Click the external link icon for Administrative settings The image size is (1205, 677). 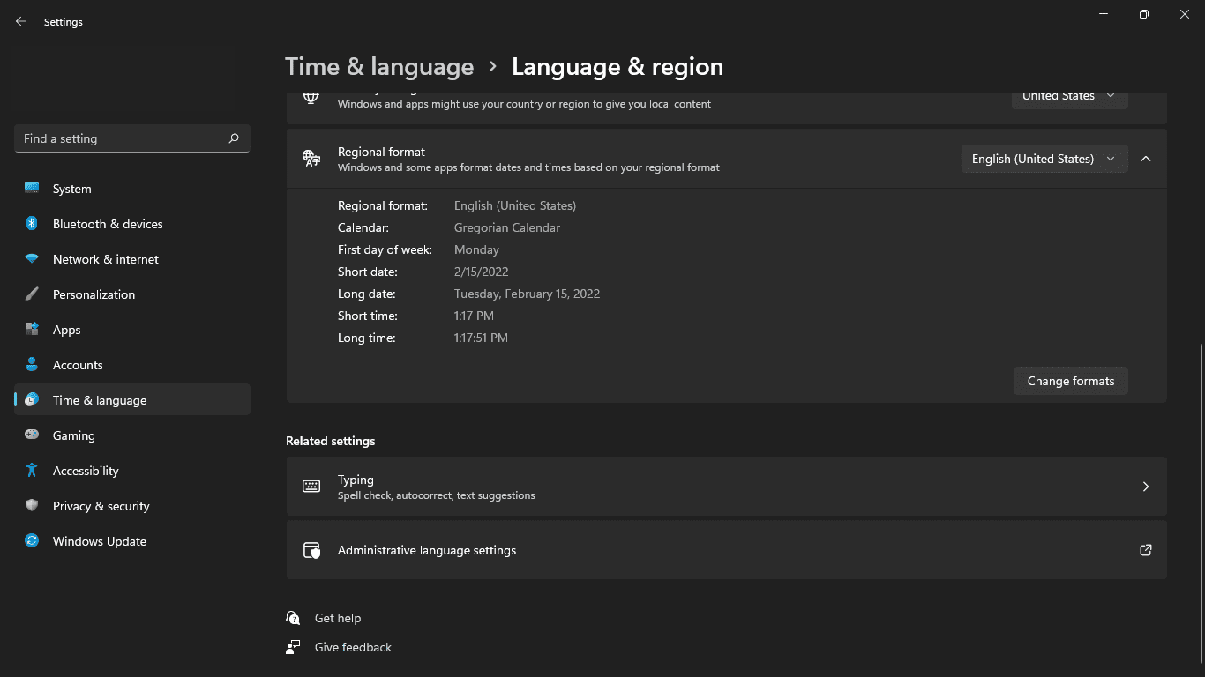[x=1146, y=550]
